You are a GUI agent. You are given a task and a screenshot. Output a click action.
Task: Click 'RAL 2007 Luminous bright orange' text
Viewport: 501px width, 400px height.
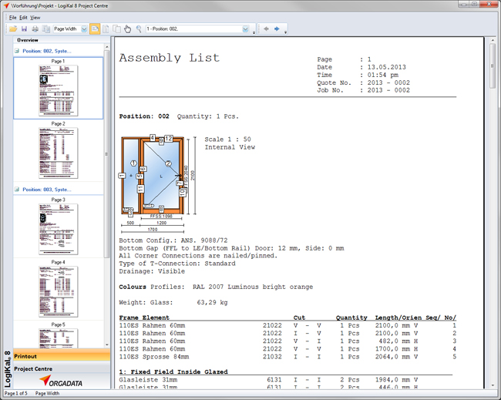click(x=253, y=287)
